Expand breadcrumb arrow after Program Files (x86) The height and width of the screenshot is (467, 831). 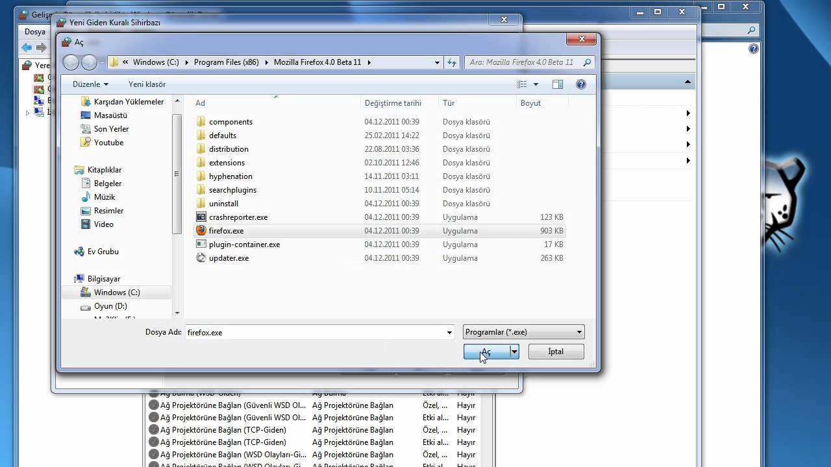266,62
